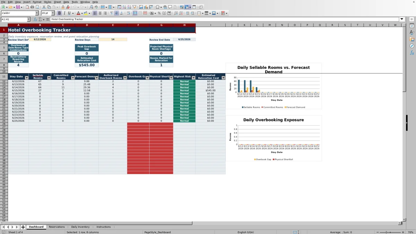Switch to the Instructions sheet tab

pyautogui.click(x=103, y=227)
